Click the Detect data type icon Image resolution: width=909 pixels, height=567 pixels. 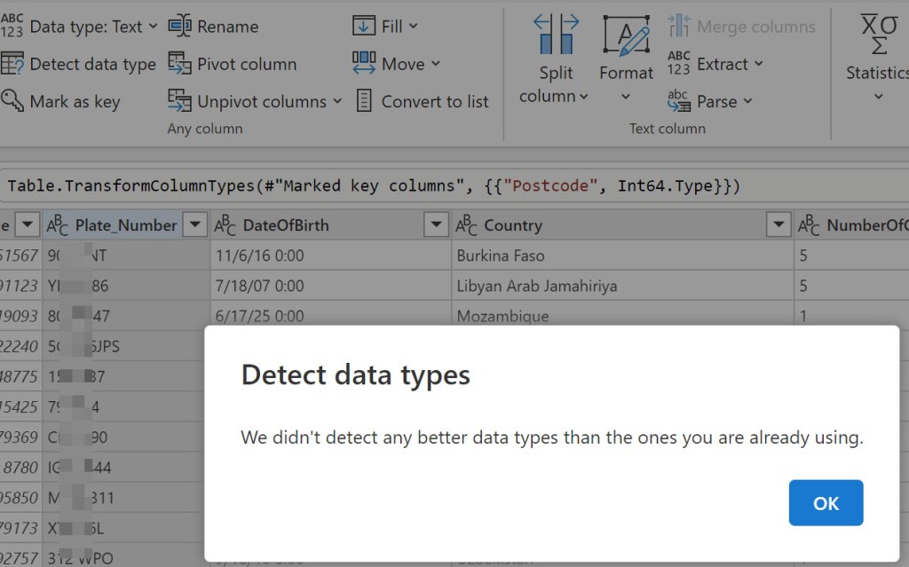tap(12, 64)
